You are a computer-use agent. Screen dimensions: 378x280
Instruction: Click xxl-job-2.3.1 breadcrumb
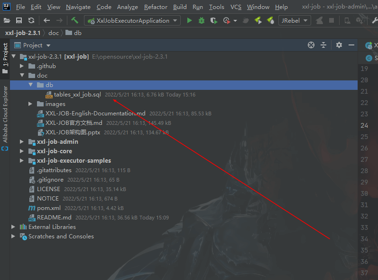tap(23, 33)
